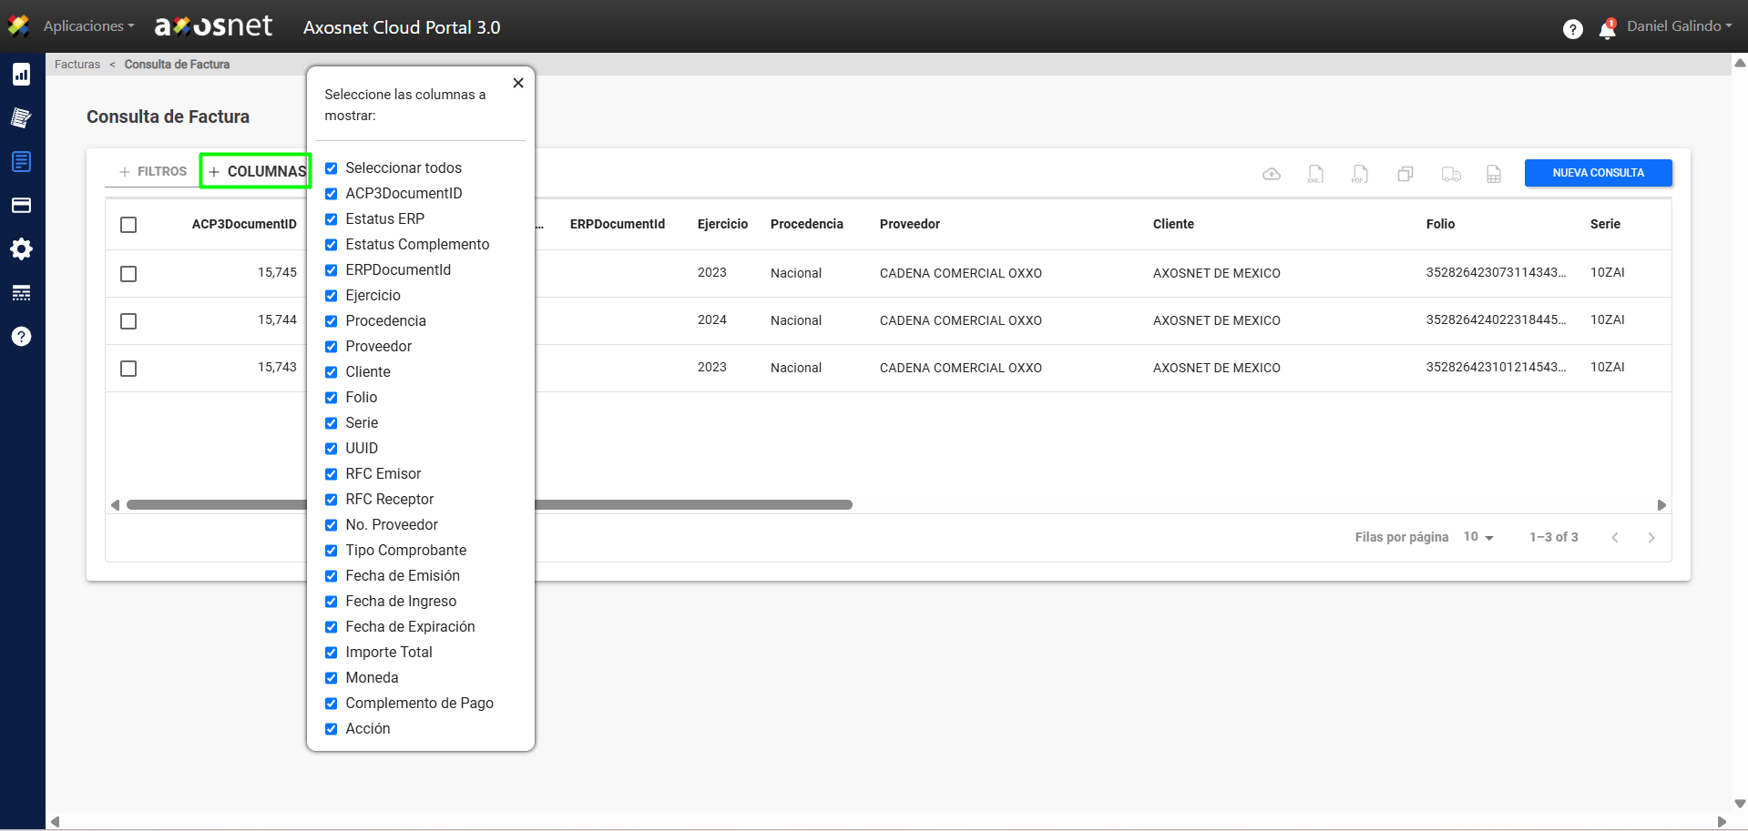Uncheck the Fecha de Expiración column checkbox
This screenshot has height=831, width=1748.
point(332,627)
